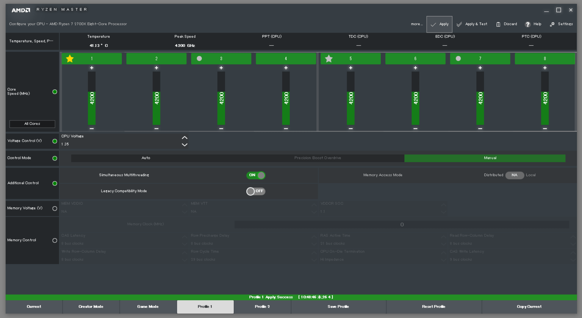Decrease core 8 speed with minus icon
582x318 pixels.
tap(545, 128)
